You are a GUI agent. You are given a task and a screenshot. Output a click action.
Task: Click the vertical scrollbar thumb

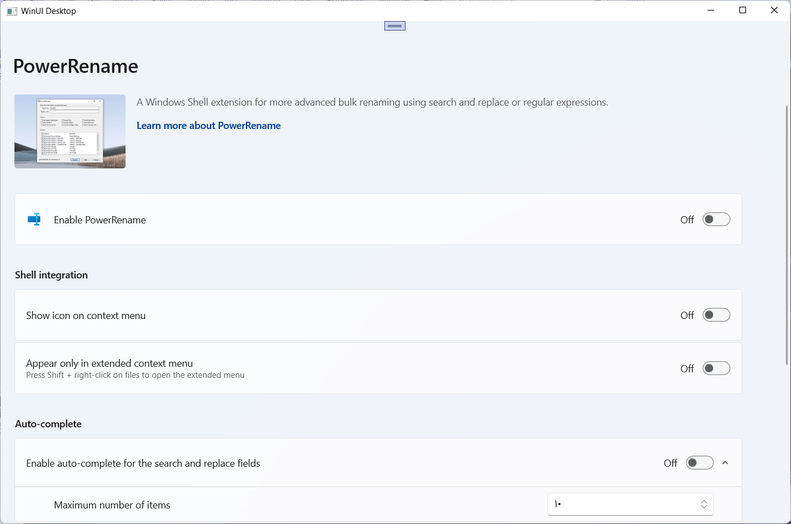pyautogui.click(x=788, y=234)
